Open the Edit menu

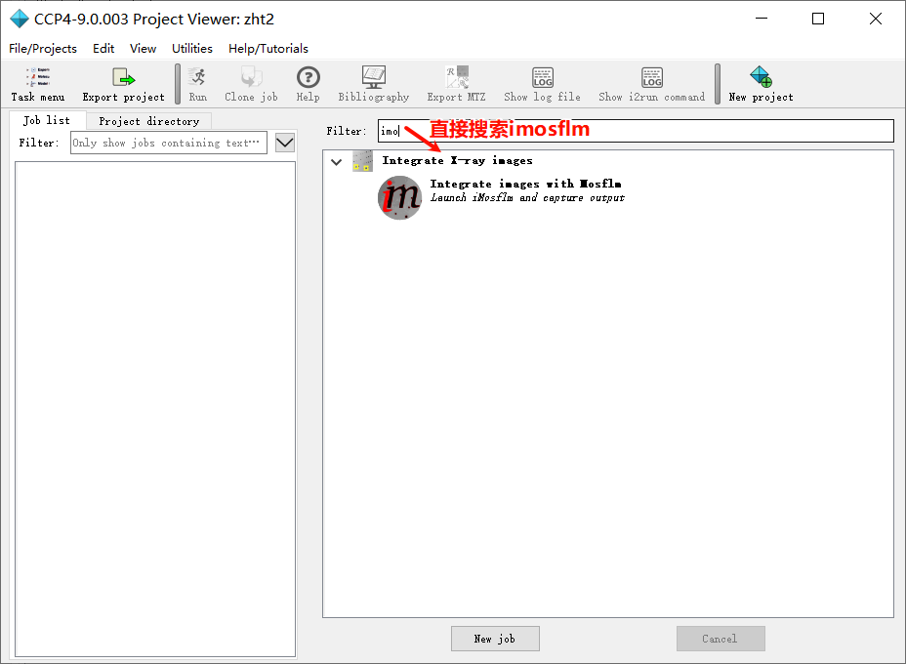[x=103, y=49]
